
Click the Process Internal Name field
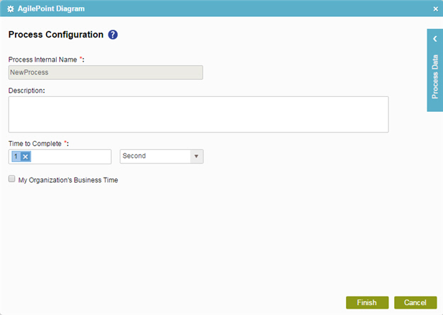point(106,72)
